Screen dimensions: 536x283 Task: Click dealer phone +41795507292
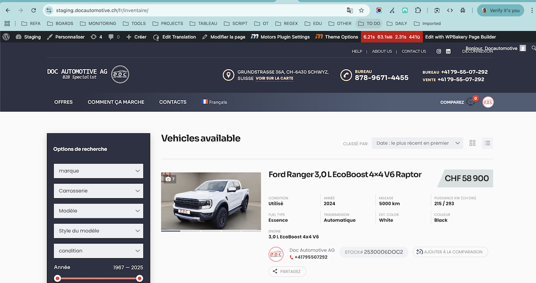click(x=308, y=257)
